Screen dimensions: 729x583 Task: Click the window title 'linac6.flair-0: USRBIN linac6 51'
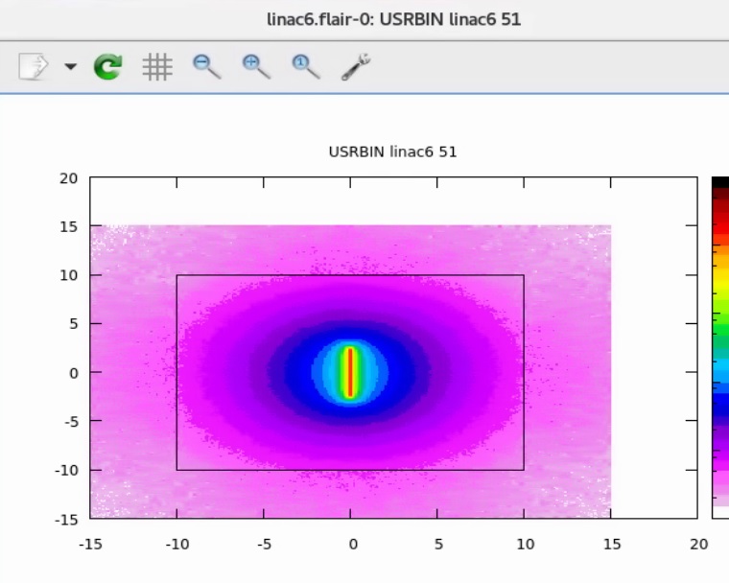point(394,19)
